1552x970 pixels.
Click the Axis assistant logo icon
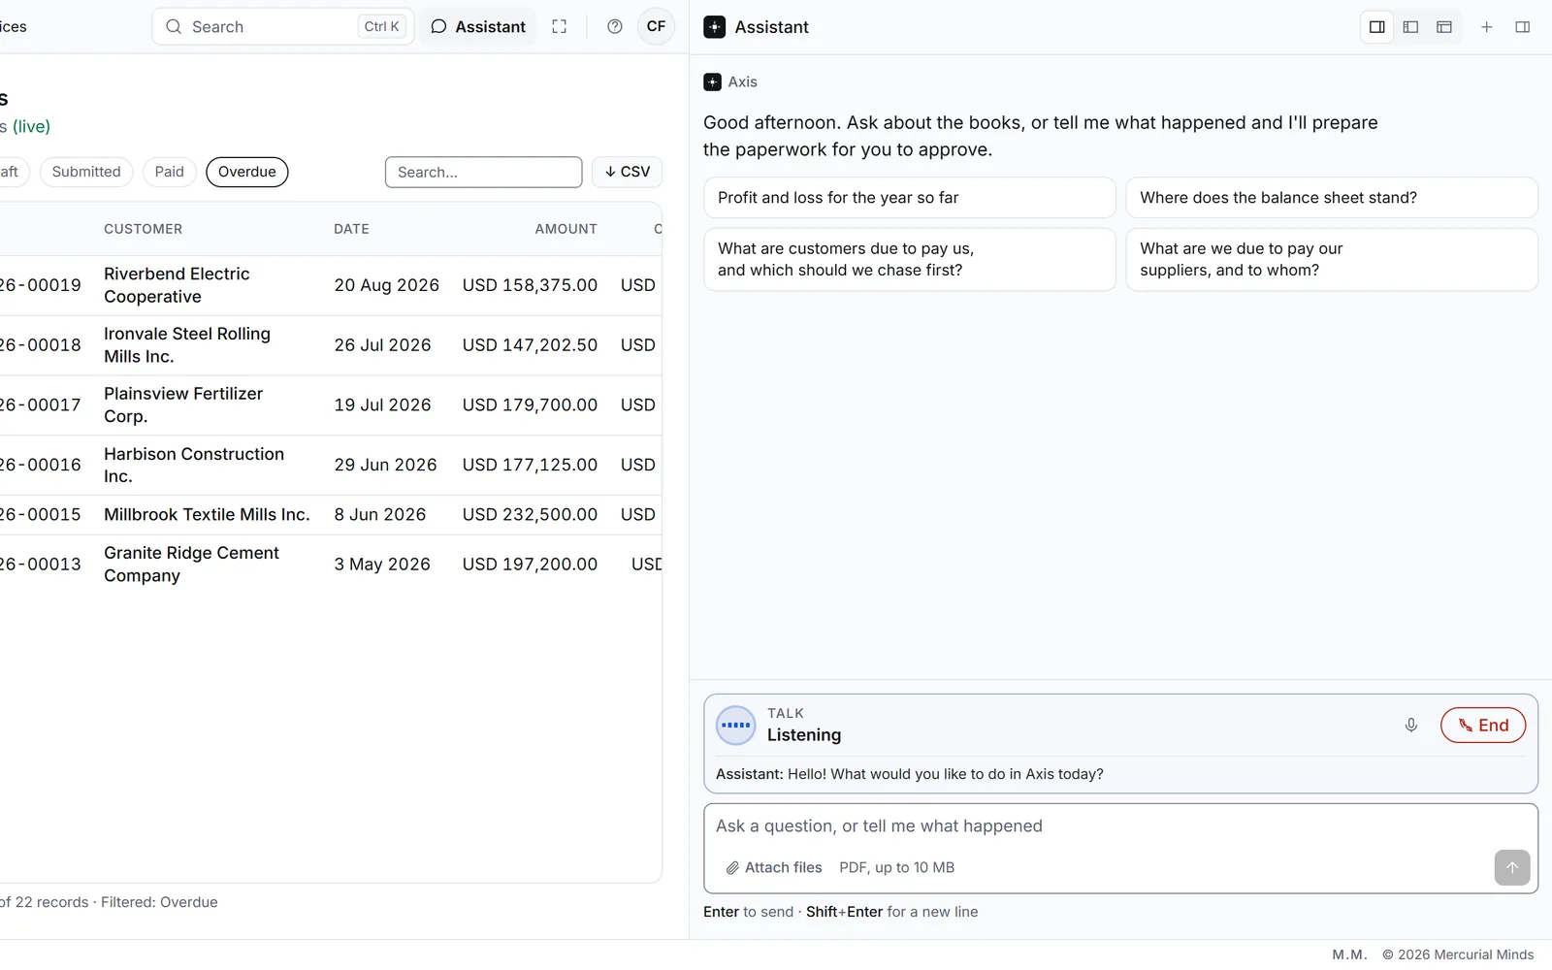click(x=713, y=82)
